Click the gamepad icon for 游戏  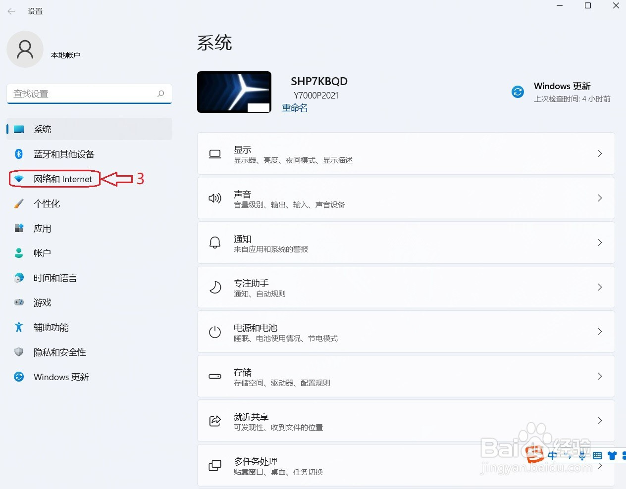coord(19,302)
